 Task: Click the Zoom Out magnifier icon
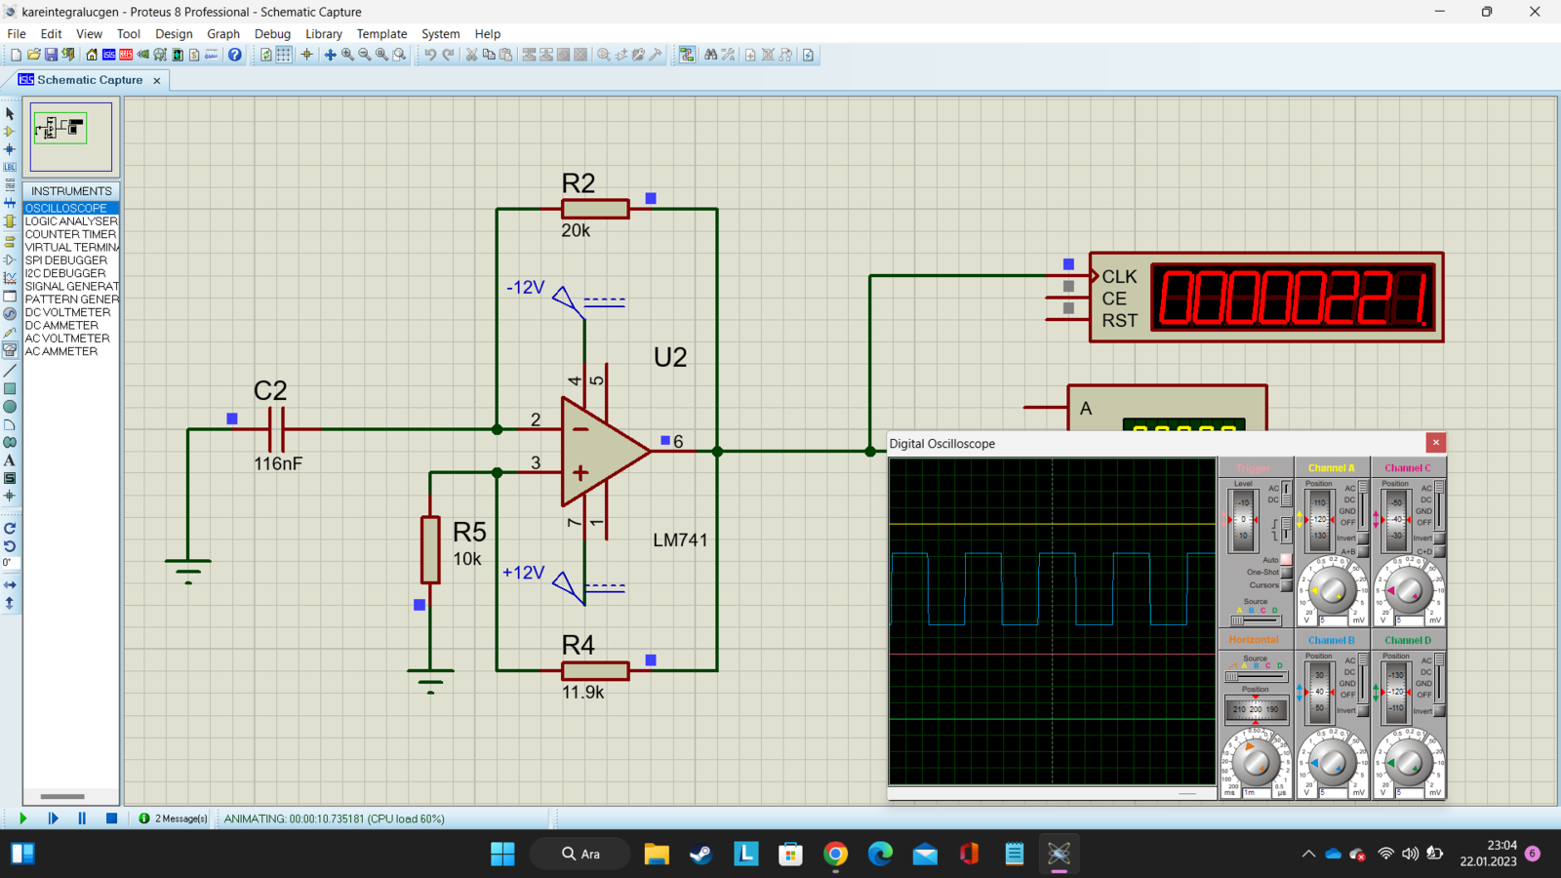pyautogui.click(x=365, y=55)
